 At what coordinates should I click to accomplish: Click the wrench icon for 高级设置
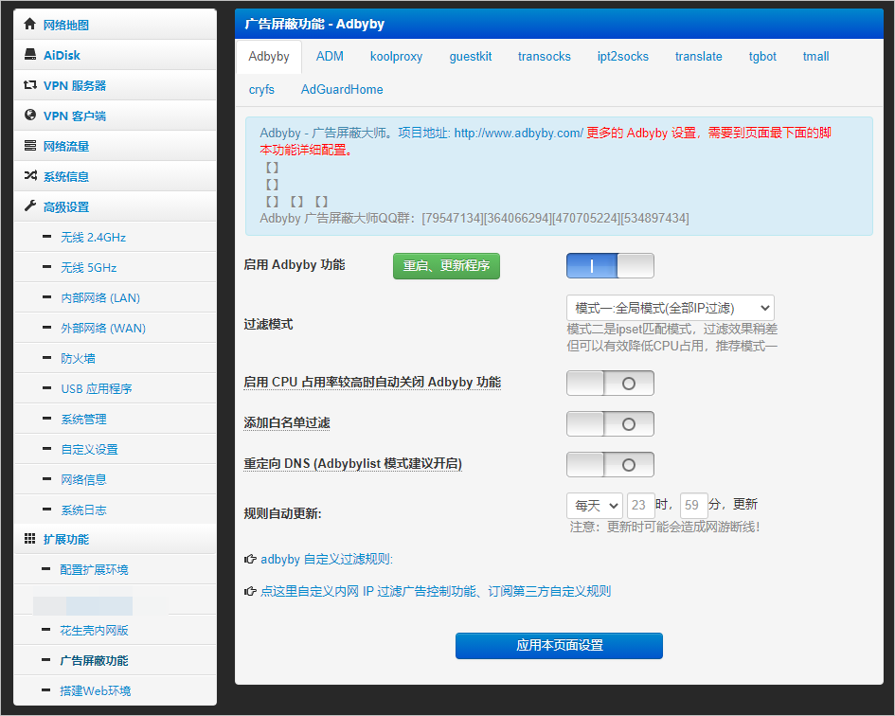click(x=29, y=206)
